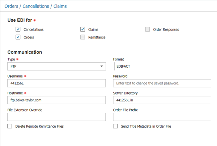
Task: Click the Remittance label text
Action: tap(97, 37)
